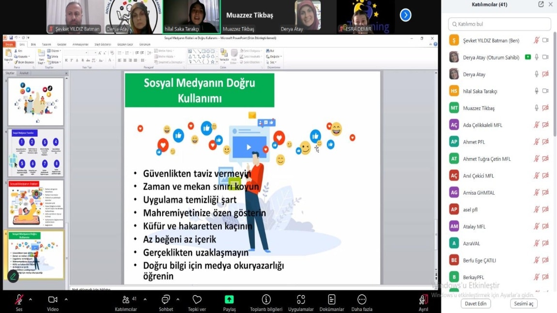This screenshot has width=557, height=313.
Task: Leave the meeting with Ayrıl icon
Action: tap(423, 299)
